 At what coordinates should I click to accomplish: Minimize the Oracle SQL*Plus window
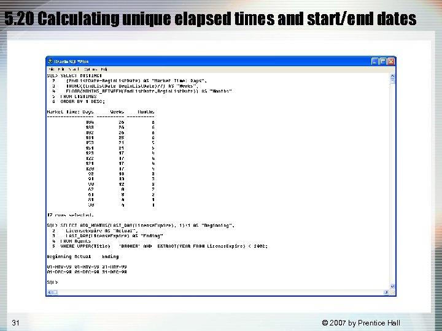coord(374,61)
